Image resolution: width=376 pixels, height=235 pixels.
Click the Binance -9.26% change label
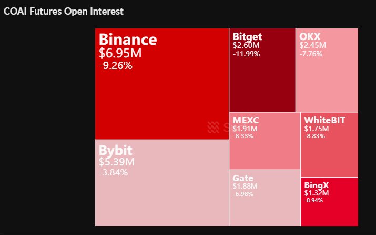[115, 66]
